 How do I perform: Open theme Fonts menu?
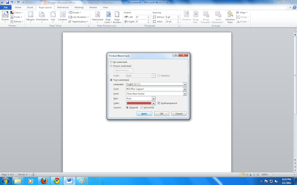click(16, 17)
